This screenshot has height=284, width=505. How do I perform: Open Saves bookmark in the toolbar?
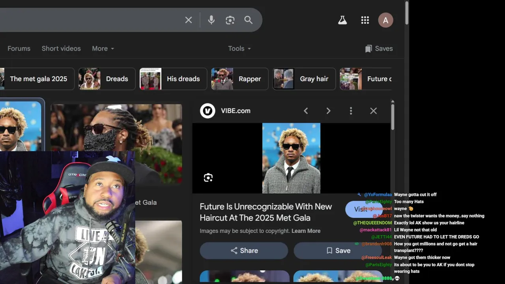[379, 49]
